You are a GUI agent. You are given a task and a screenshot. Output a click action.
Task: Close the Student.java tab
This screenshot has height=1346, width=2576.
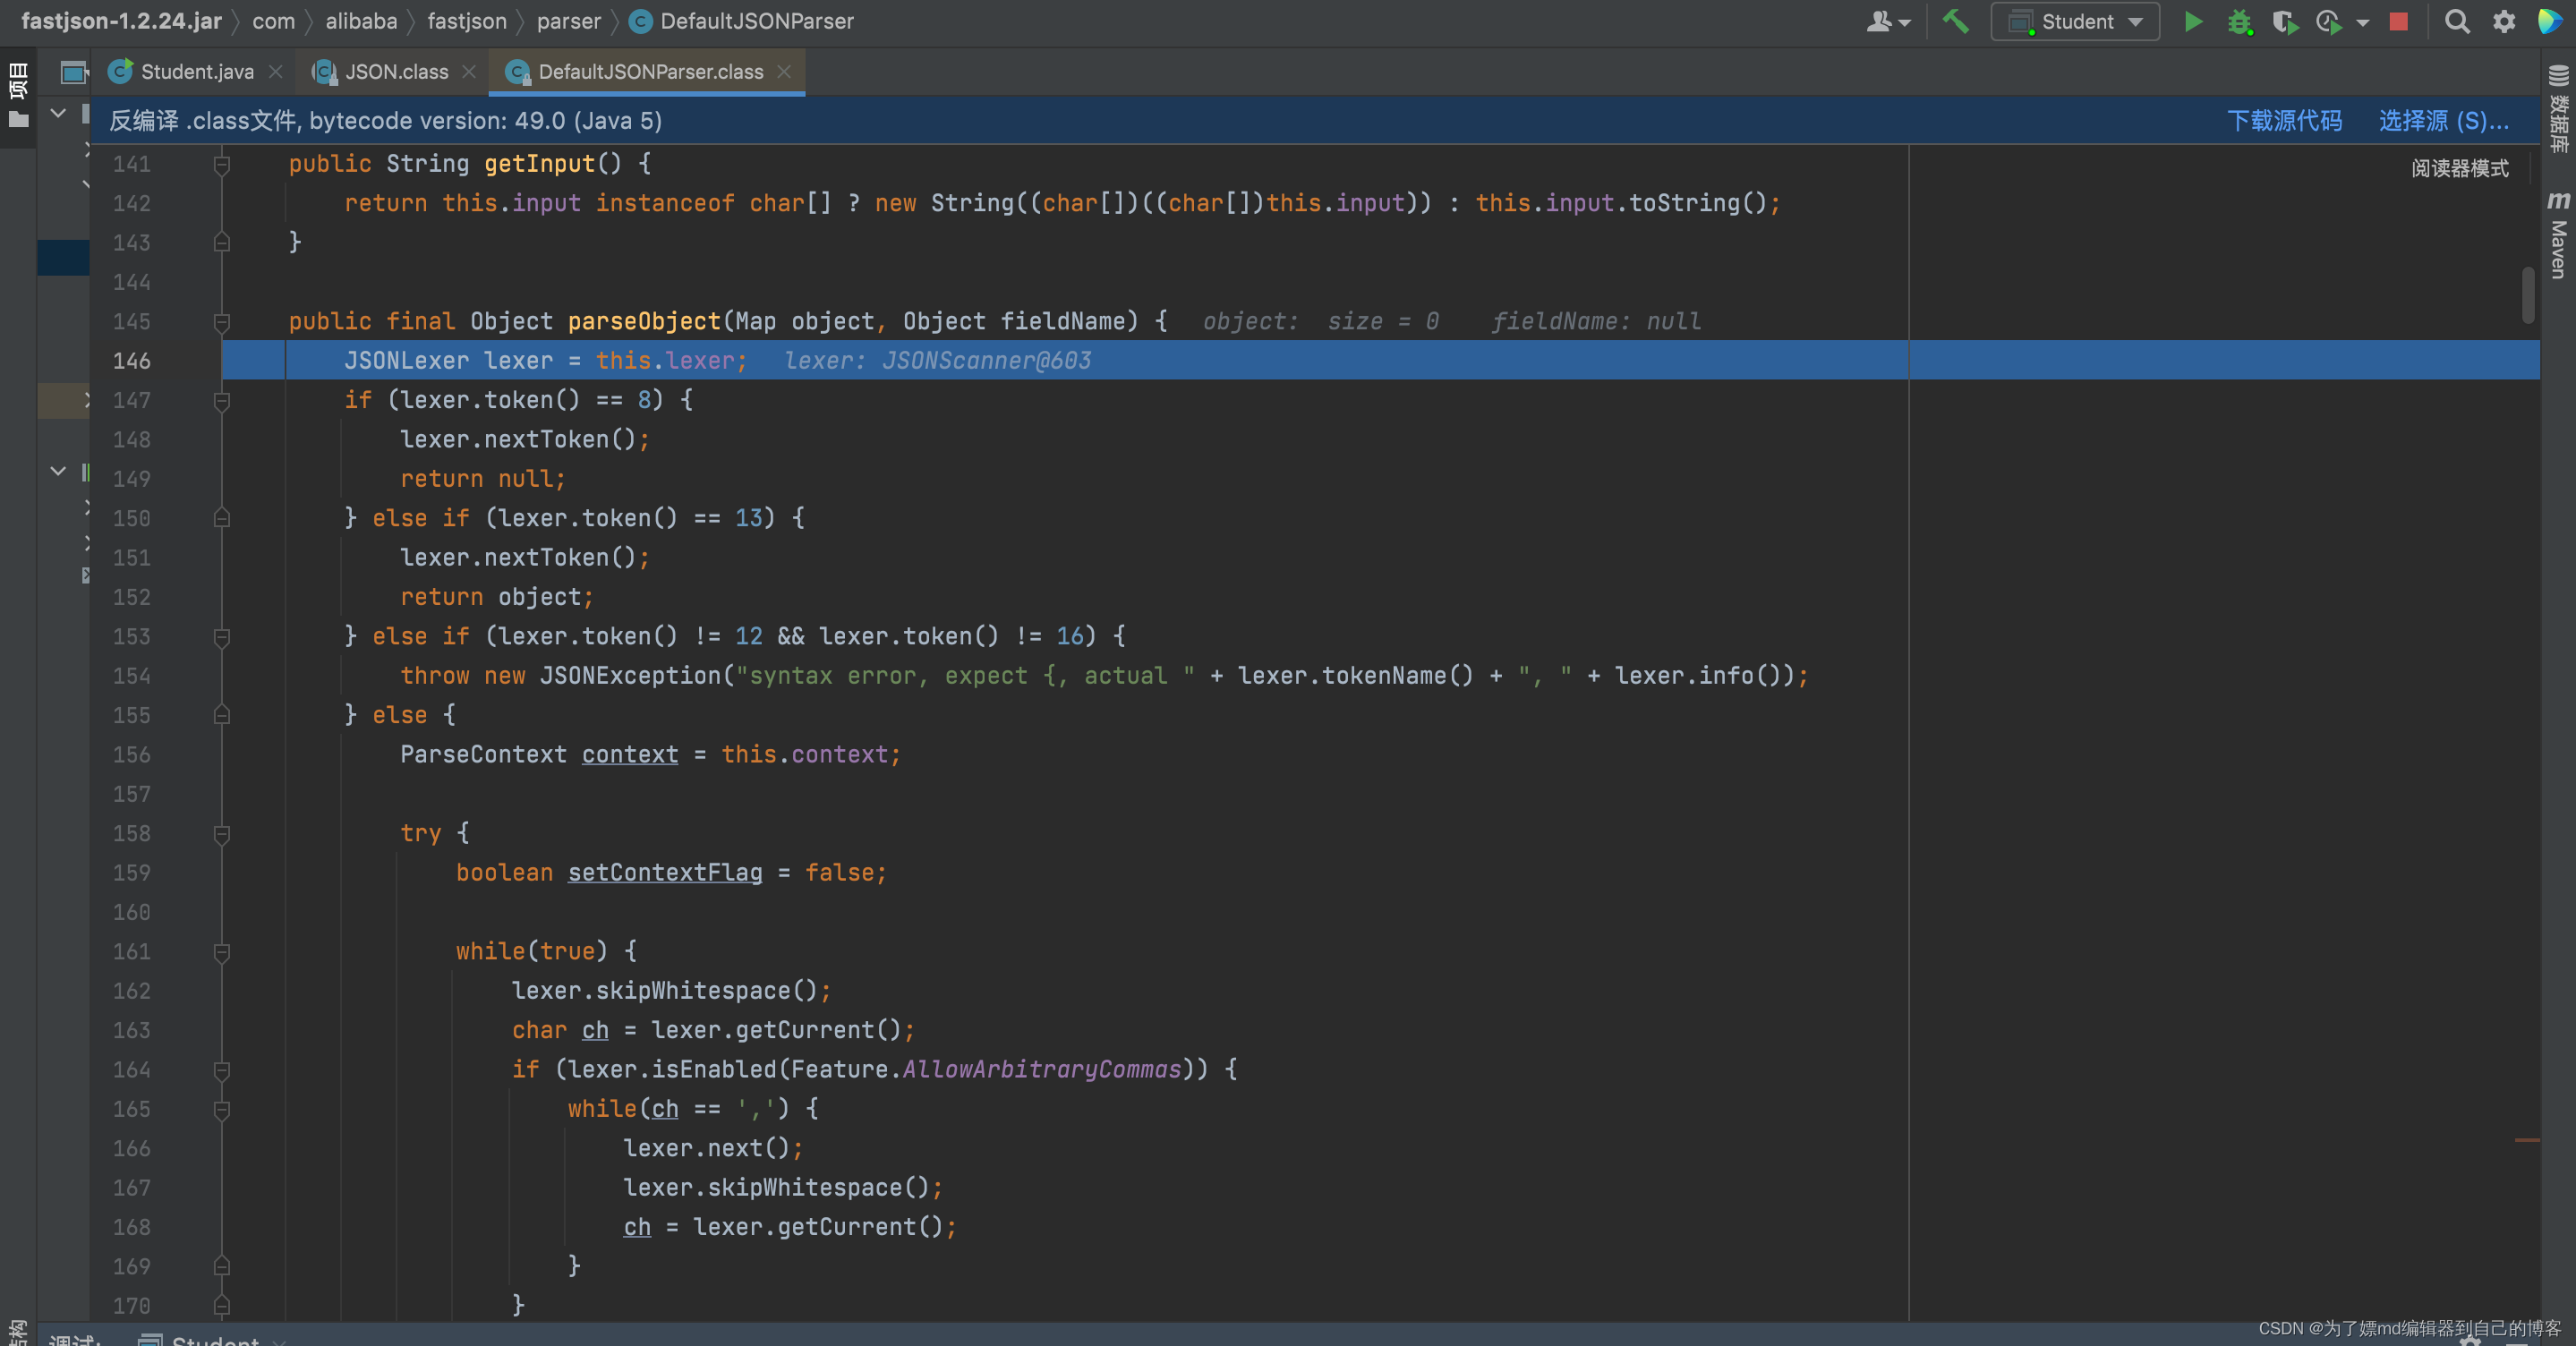(x=276, y=72)
